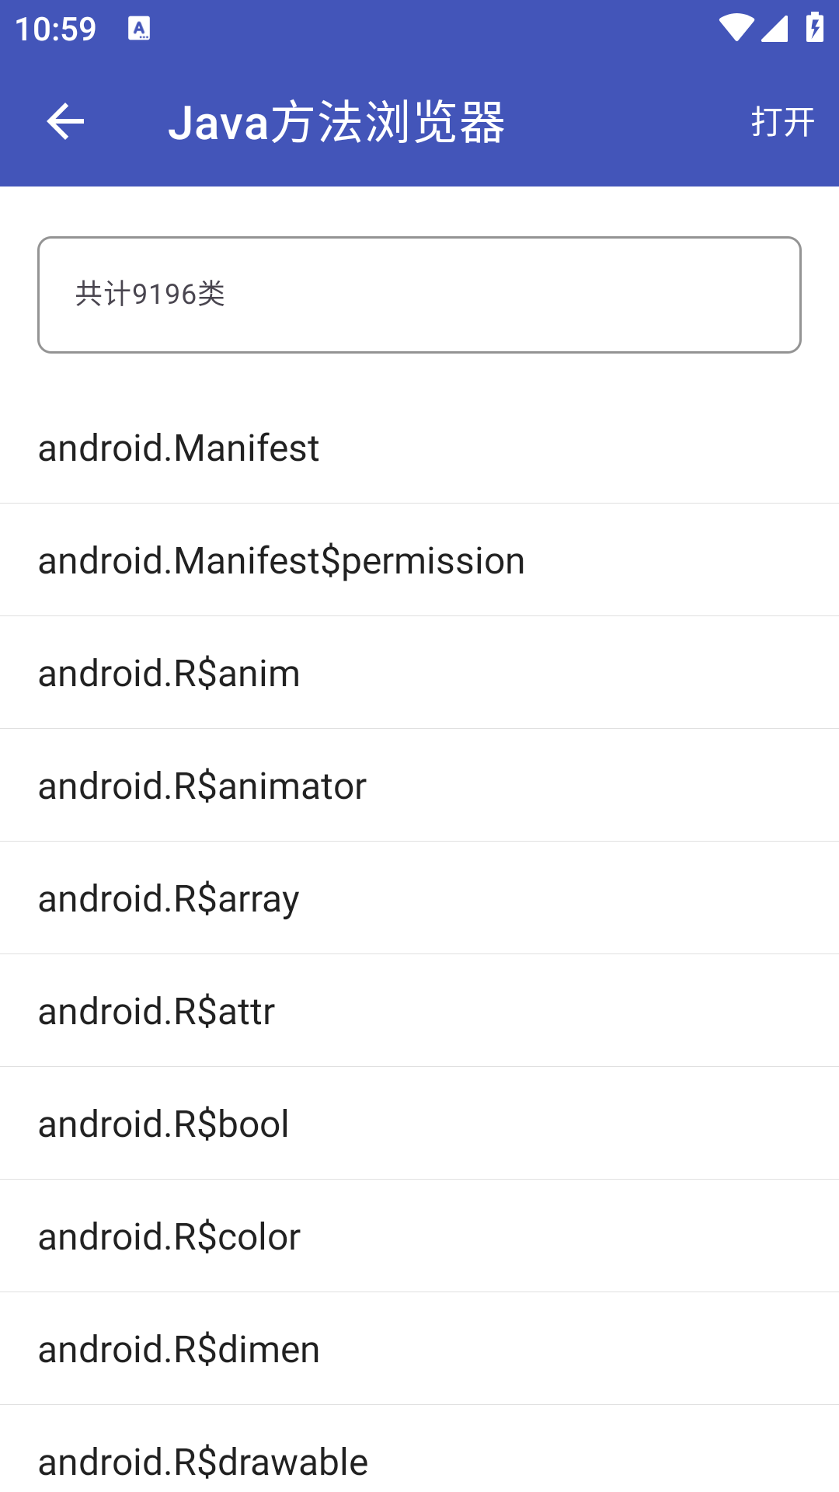Image resolution: width=839 pixels, height=1492 pixels.
Task: Tap the Java方法浏览器 title
Action: point(336,122)
